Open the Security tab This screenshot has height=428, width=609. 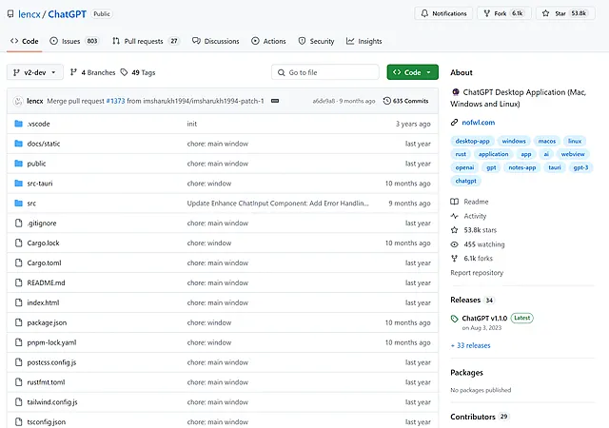coord(316,41)
